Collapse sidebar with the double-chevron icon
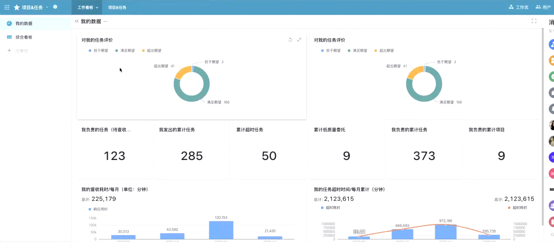This screenshot has height=248, width=554. [77, 21]
